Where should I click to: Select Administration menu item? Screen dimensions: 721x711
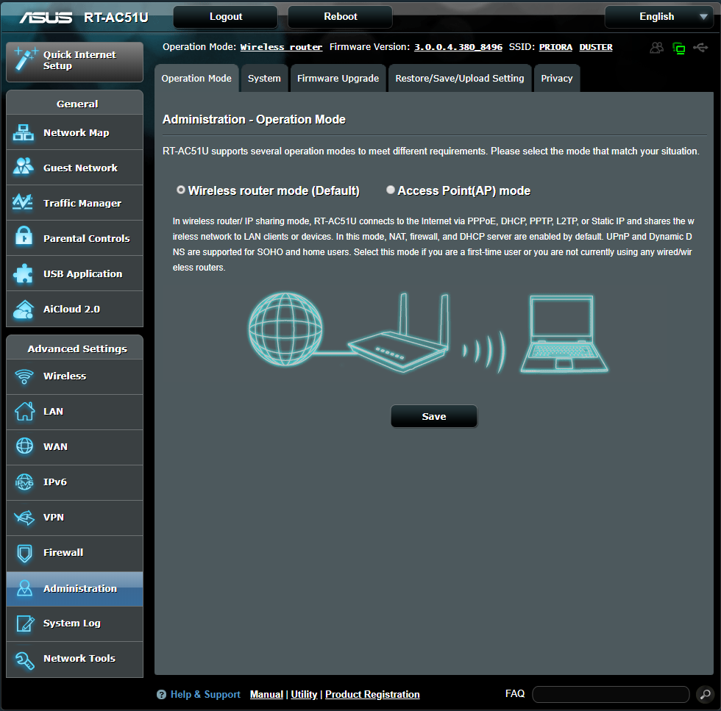coord(74,589)
